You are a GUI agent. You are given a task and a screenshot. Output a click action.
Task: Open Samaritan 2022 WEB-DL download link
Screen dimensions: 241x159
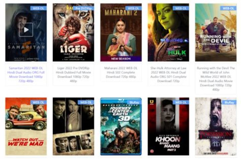26,74
